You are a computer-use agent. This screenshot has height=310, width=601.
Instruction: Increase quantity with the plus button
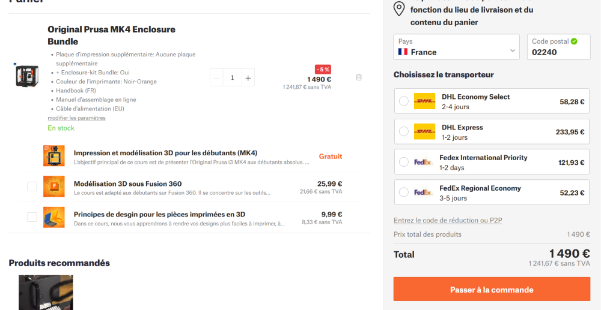pyautogui.click(x=248, y=77)
